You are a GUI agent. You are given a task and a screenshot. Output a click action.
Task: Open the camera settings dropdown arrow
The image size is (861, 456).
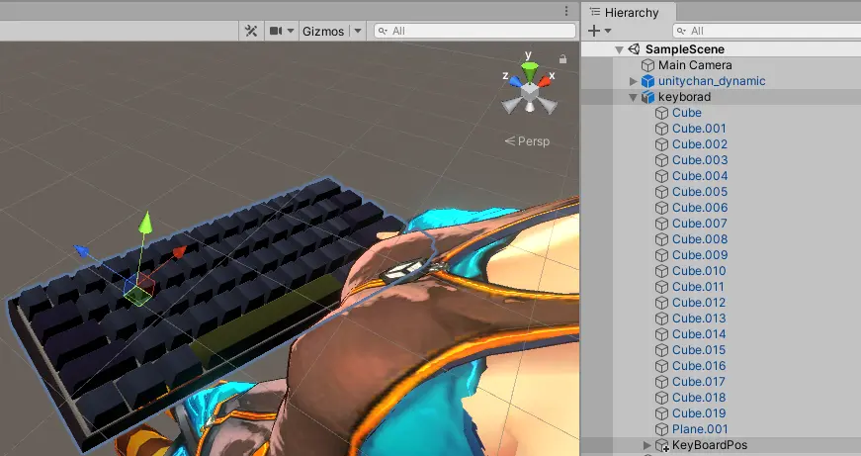tap(291, 32)
